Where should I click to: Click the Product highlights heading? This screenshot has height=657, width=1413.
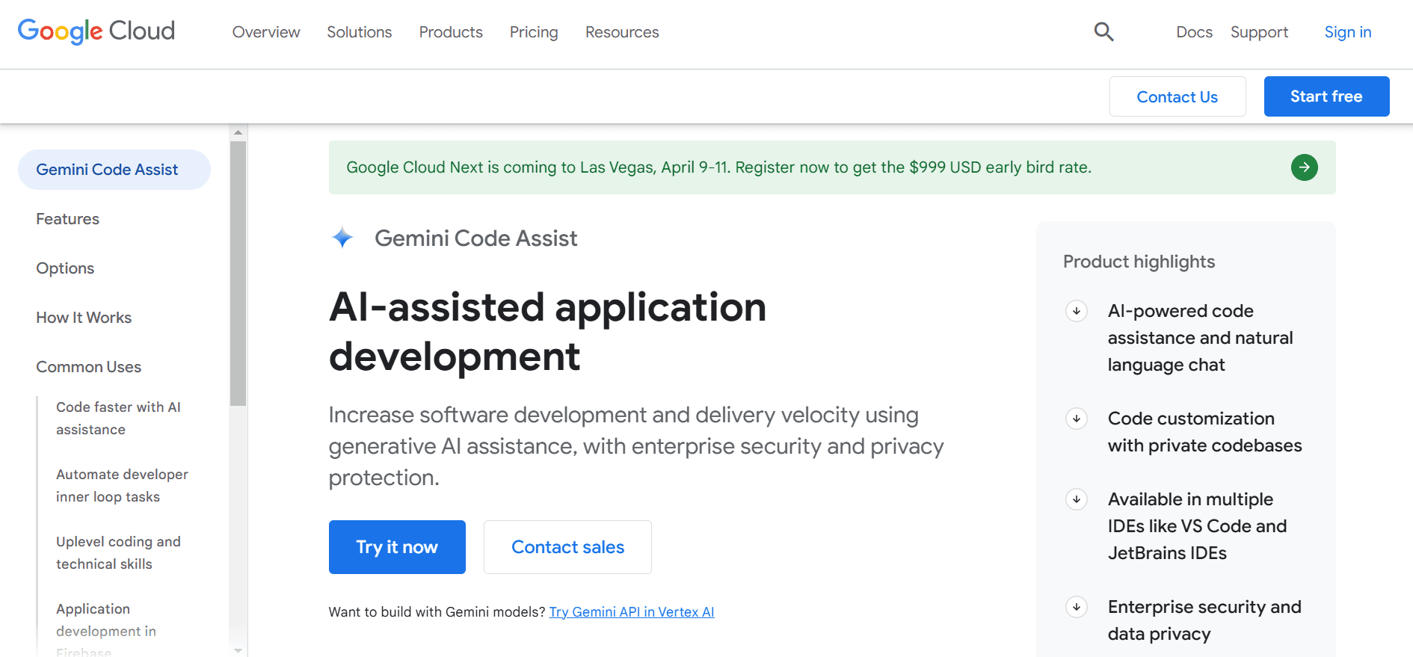coord(1139,262)
